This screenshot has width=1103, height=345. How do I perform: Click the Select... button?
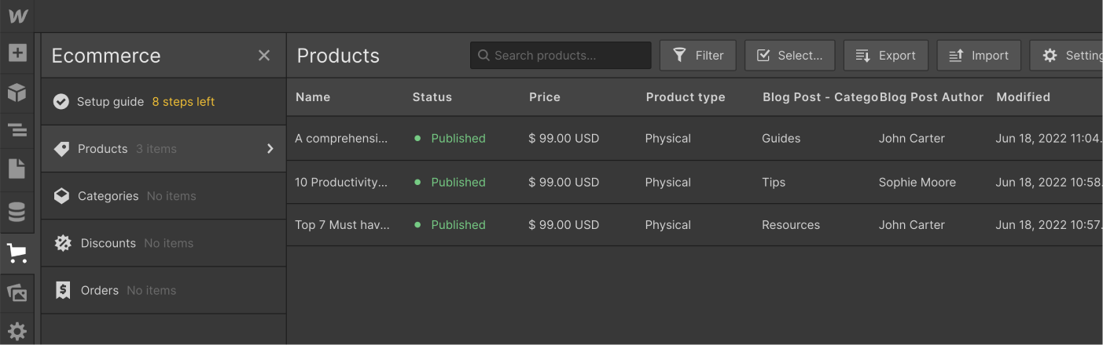(789, 56)
